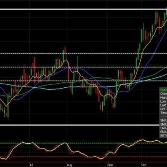The width and height of the screenshot is (167, 167).
Task: Click the Net row in the data box
Action: pyautogui.click(x=163, y=109)
